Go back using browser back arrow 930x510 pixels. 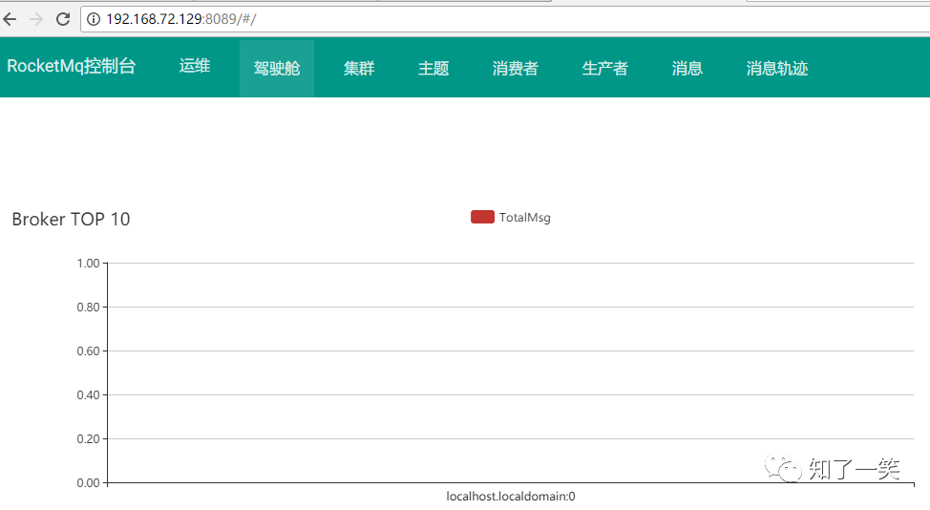(11, 19)
